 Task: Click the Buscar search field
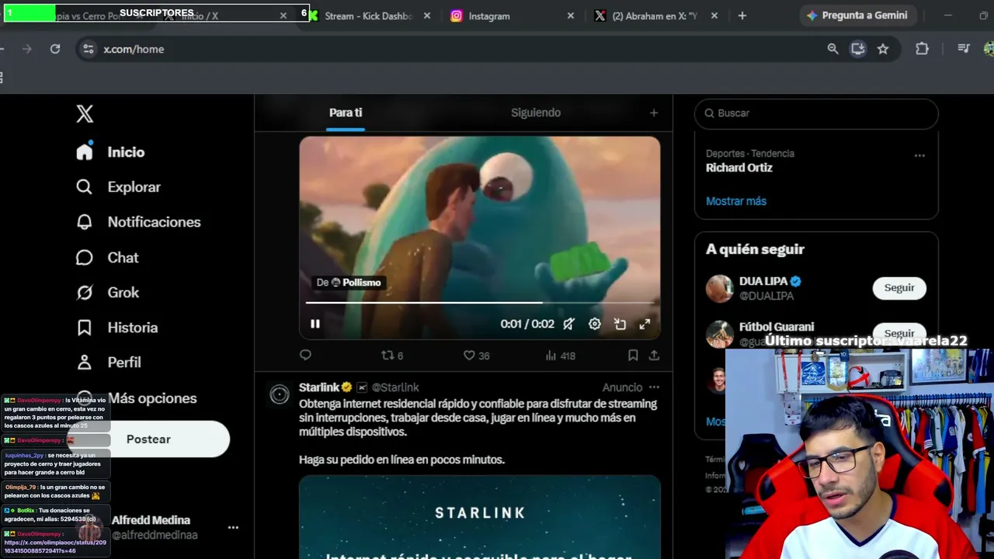[x=816, y=113]
